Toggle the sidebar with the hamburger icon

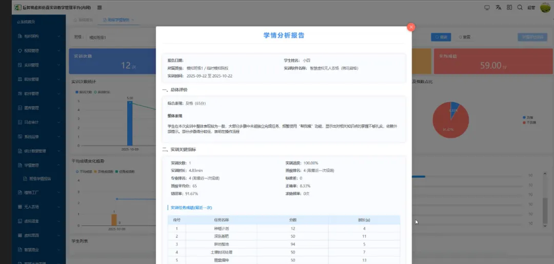point(100,7)
